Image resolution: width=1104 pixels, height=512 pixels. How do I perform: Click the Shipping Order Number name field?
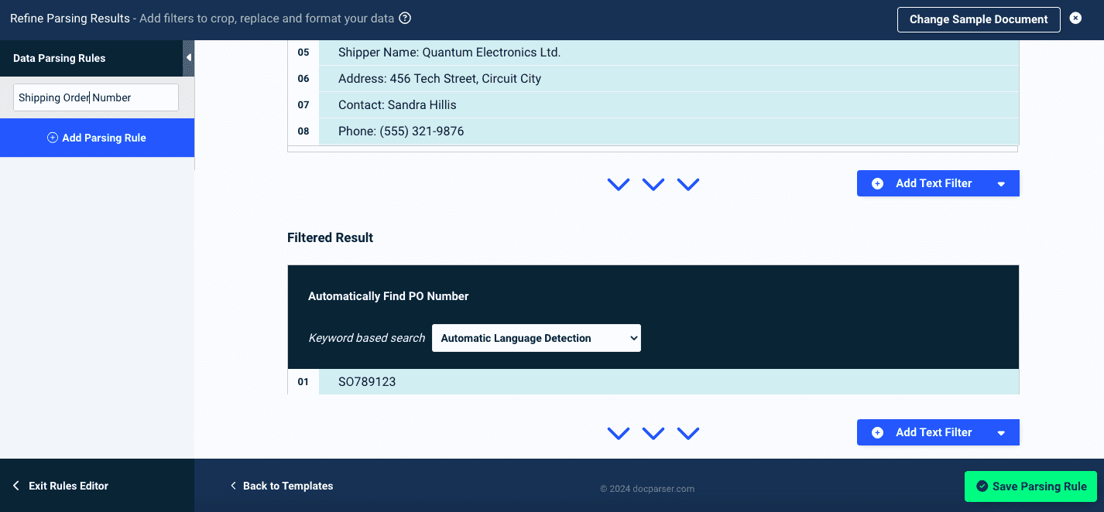click(96, 97)
